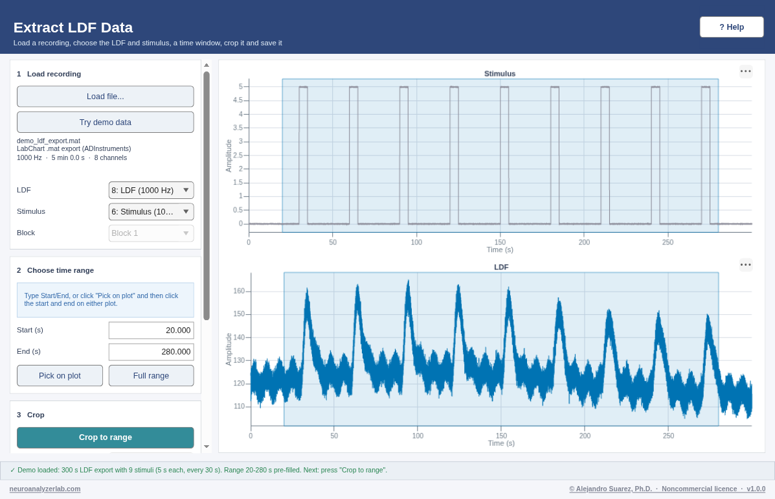Click the 'Choose time range' section heading
The width and height of the screenshot is (775, 499).
pyautogui.click(x=60, y=270)
